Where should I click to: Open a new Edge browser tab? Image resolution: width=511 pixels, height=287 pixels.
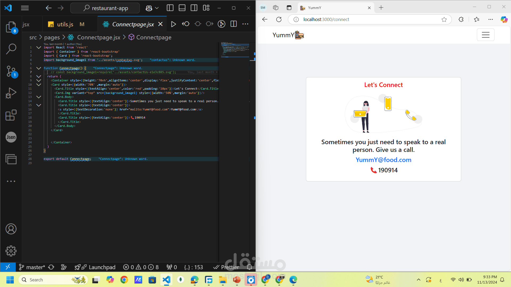(381, 8)
